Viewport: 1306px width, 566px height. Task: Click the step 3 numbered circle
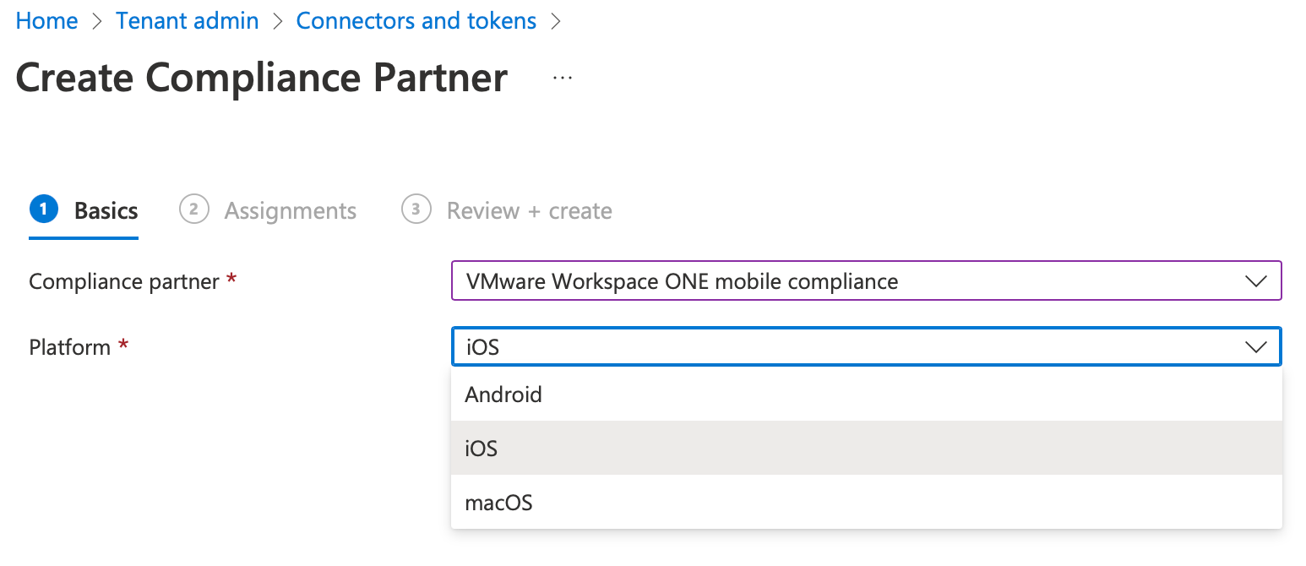point(416,210)
